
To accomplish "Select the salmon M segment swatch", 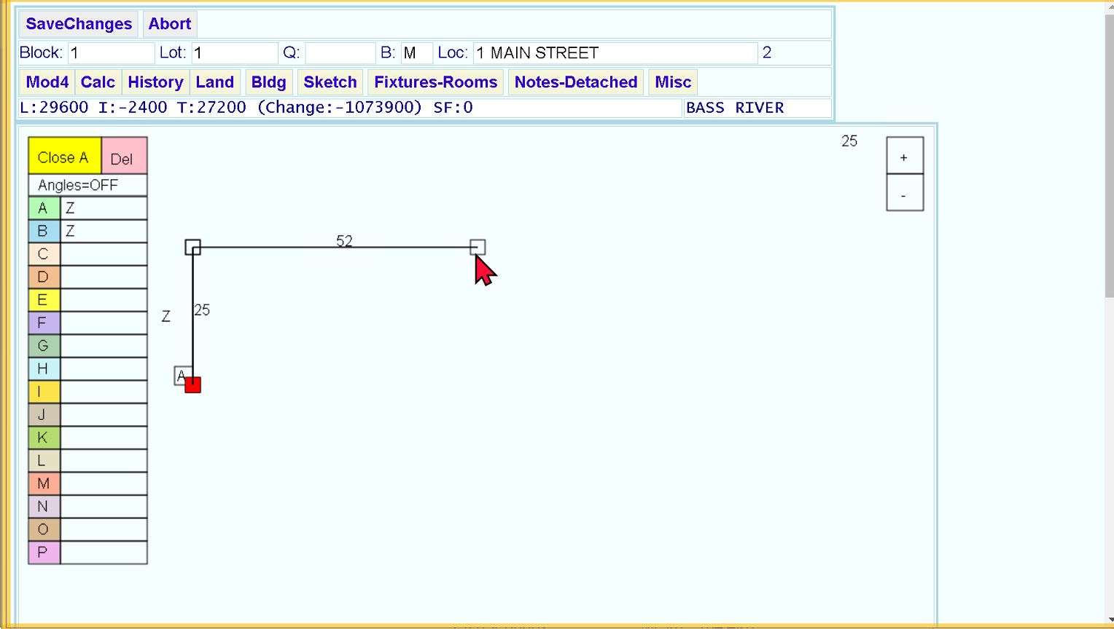I will pyautogui.click(x=44, y=483).
